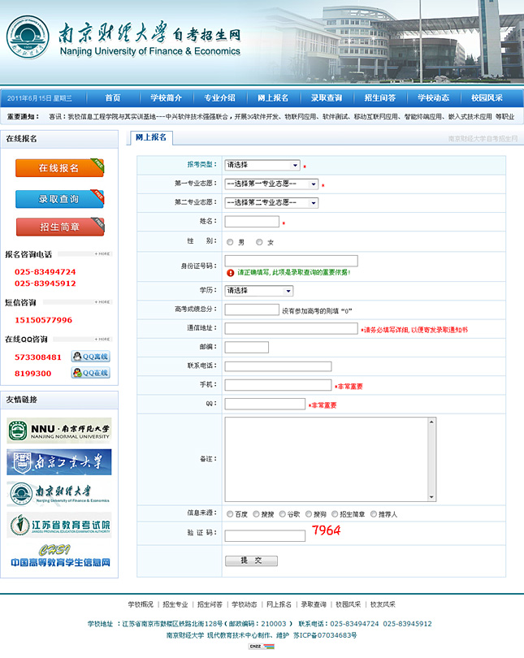
Task: Click +MORE next to 报名咨询电话
Action: point(102,254)
